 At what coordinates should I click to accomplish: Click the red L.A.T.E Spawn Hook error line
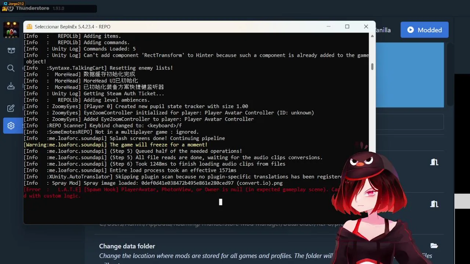click(x=182, y=193)
